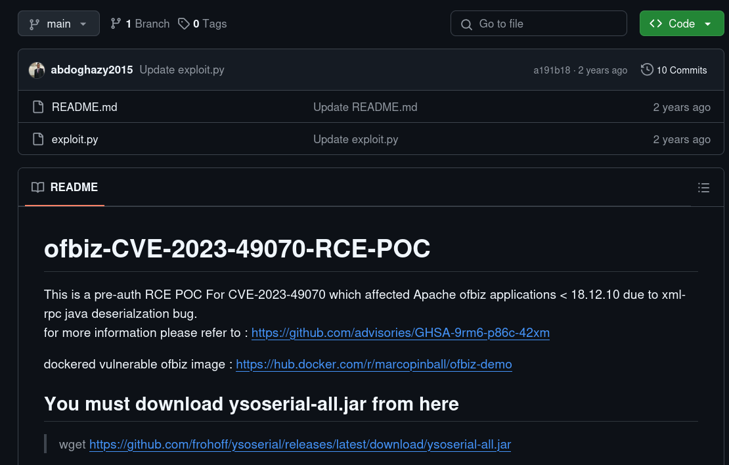Click the abdoghazy2015 avatar image
Image resolution: width=729 pixels, height=465 pixels.
(x=37, y=70)
